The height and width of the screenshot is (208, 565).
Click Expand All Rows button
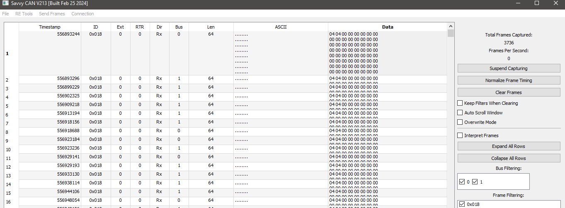(509, 146)
